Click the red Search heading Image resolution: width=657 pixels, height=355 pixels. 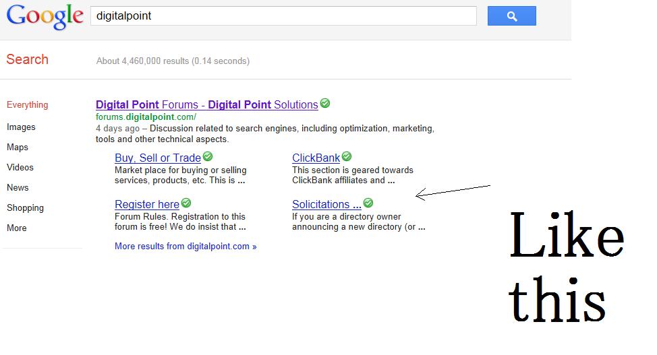pos(27,59)
